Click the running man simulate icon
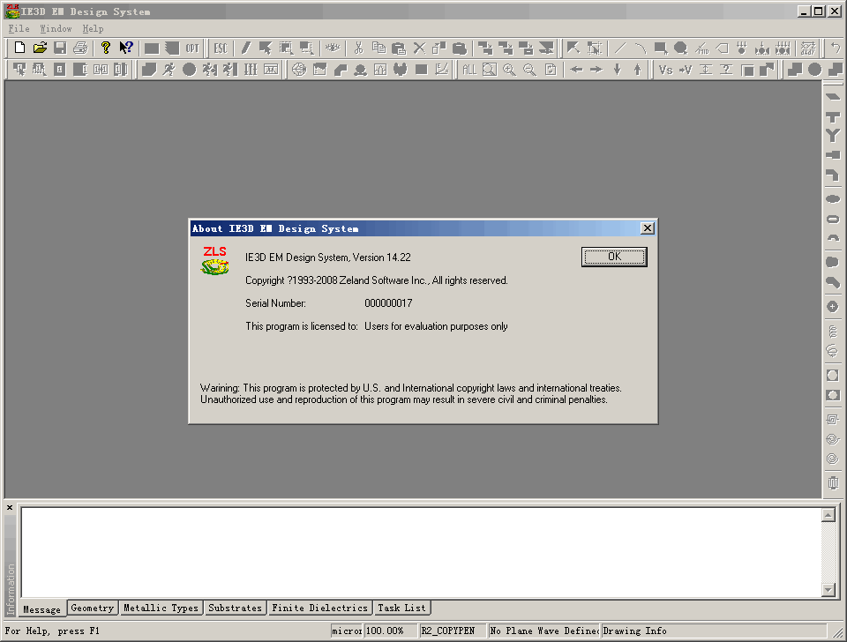This screenshot has height=642, width=847. [x=169, y=70]
